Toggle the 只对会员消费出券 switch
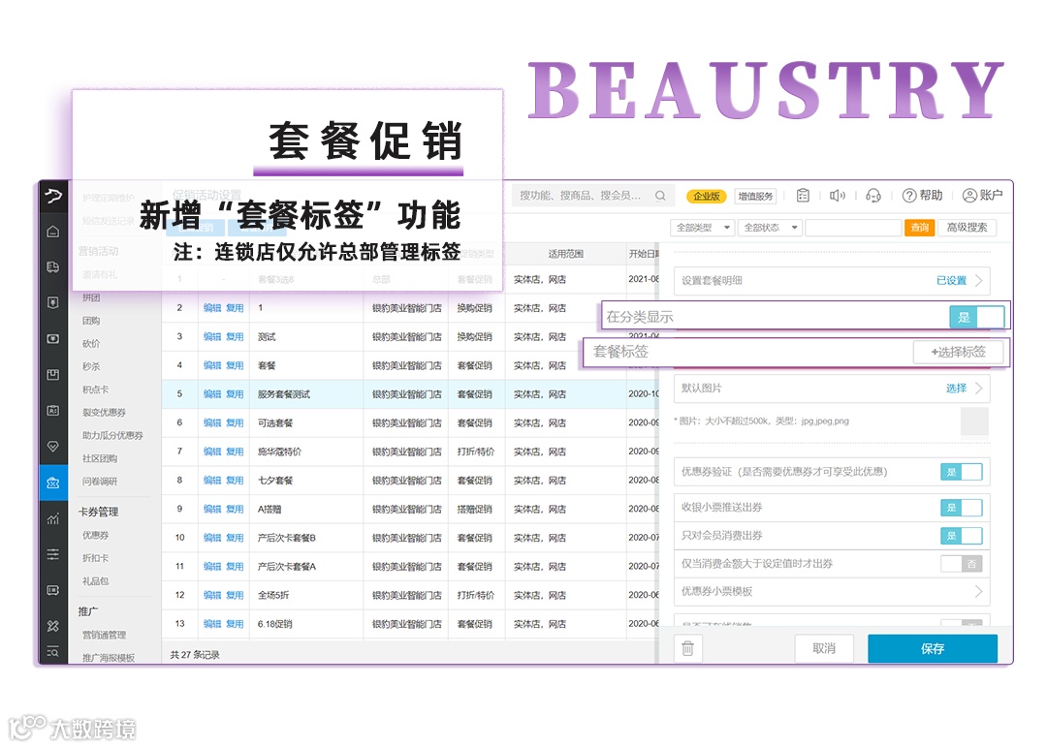The height and width of the screenshot is (748, 1047). click(x=962, y=536)
